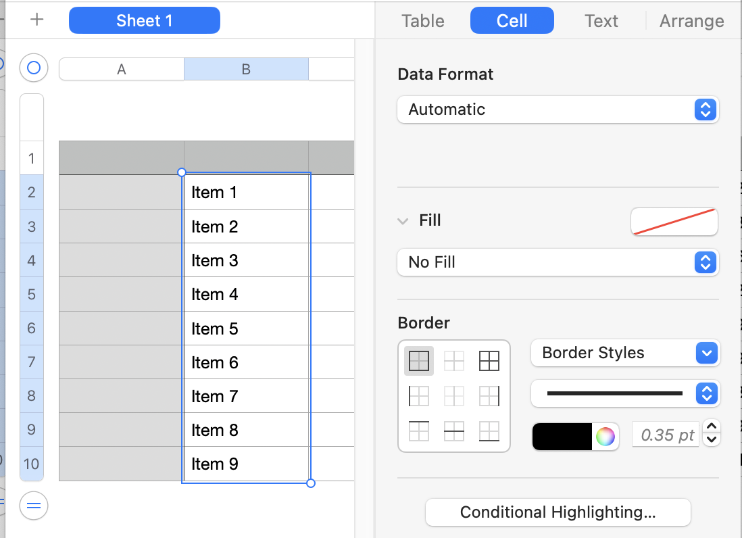This screenshot has width=742, height=538.
Task: Switch to the Table tab
Action: (423, 21)
